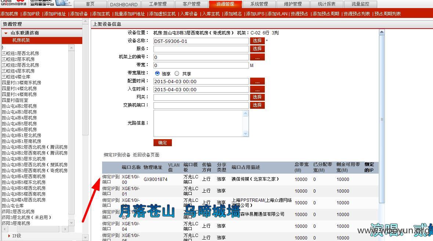Click the 光路信息 textarea scroll-down arrow
The width and height of the screenshot is (433, 241).
pos(245,134)
